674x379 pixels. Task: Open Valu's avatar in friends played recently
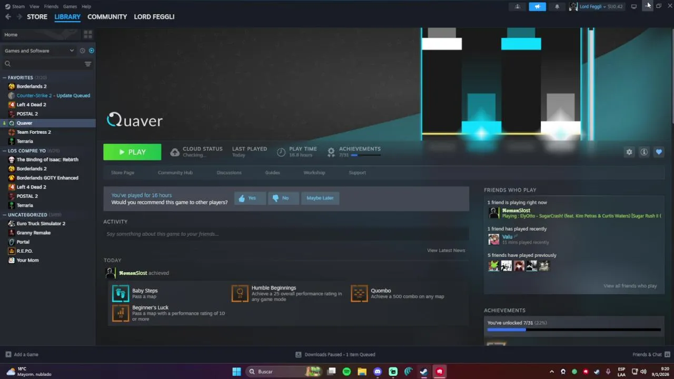(x=493, y=239)
